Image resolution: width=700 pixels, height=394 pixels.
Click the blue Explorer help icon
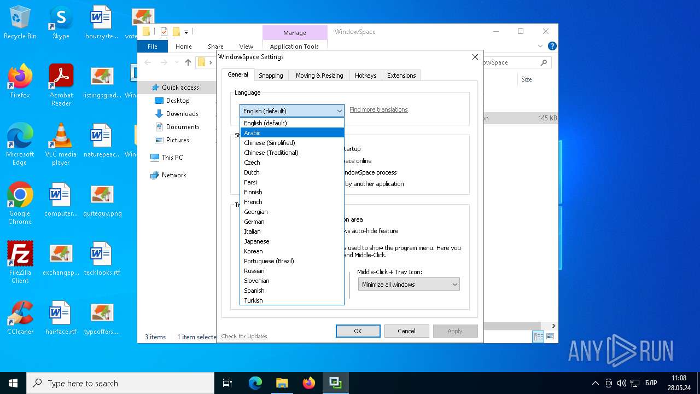pos(552,47)
